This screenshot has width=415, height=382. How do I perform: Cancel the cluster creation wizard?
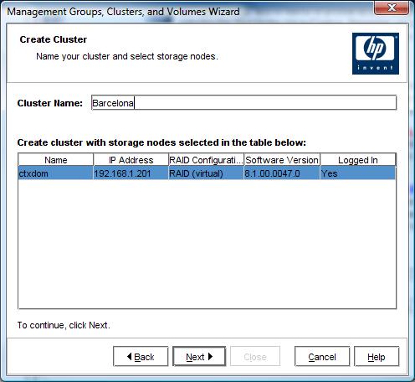pos(322,356)
